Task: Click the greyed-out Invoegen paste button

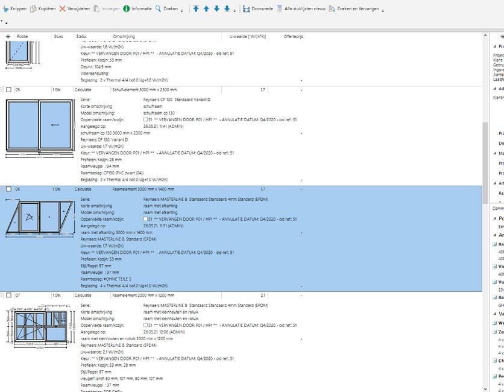Action: (x=107, y=8)
